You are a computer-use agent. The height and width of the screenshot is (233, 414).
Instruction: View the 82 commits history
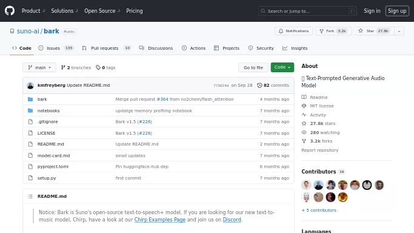tap(273, 86)
